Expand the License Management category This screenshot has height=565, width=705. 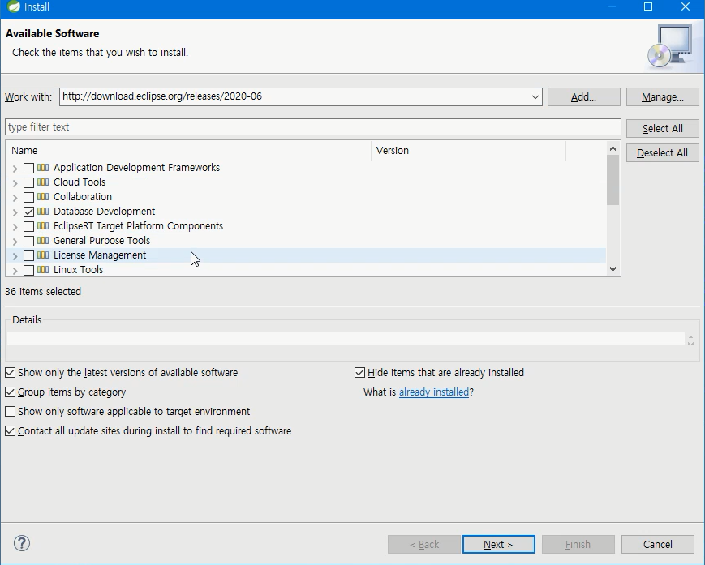(x=15, y=256)
